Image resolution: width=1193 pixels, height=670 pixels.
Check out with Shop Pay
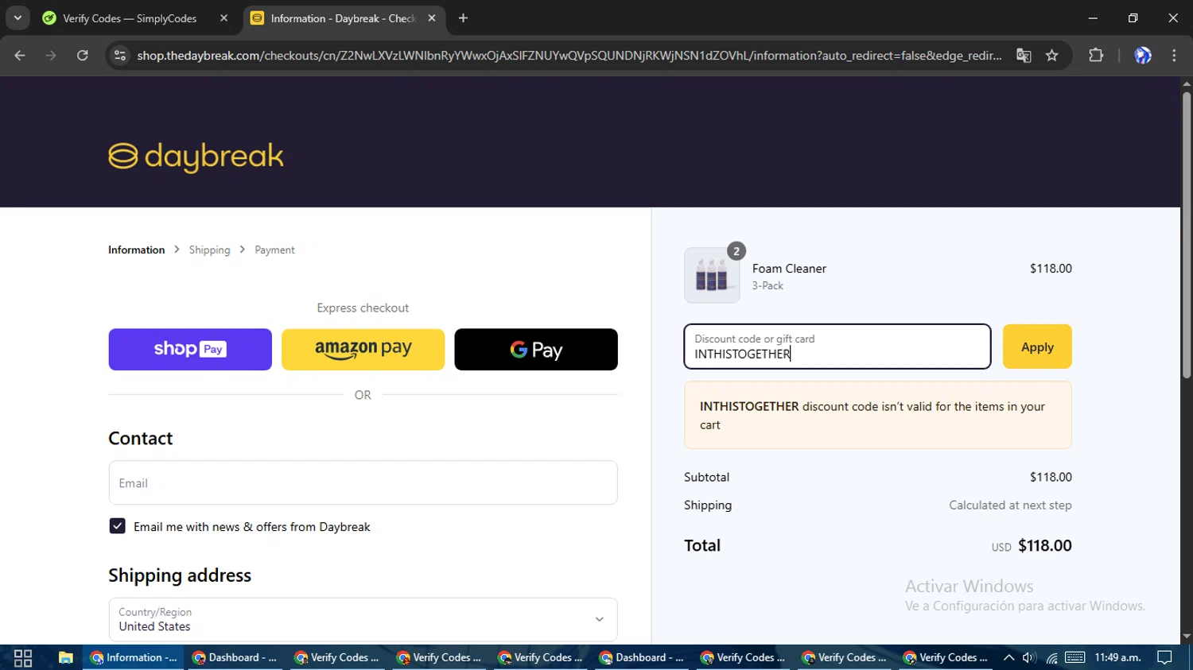pyautogui.click(x=190, y=350)
